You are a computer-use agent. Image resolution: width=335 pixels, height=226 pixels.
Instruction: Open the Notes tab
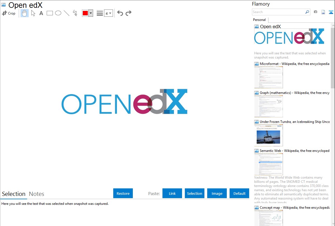point(37,194)
